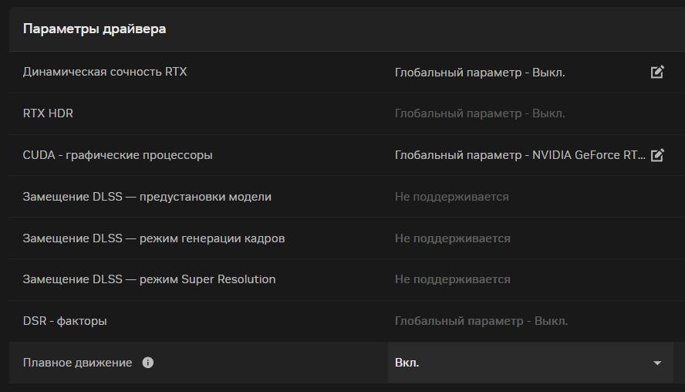The image size is (685, 392).
Task: Select Замещение DLSS — режим генерации кадров
Action: (154, 238)
